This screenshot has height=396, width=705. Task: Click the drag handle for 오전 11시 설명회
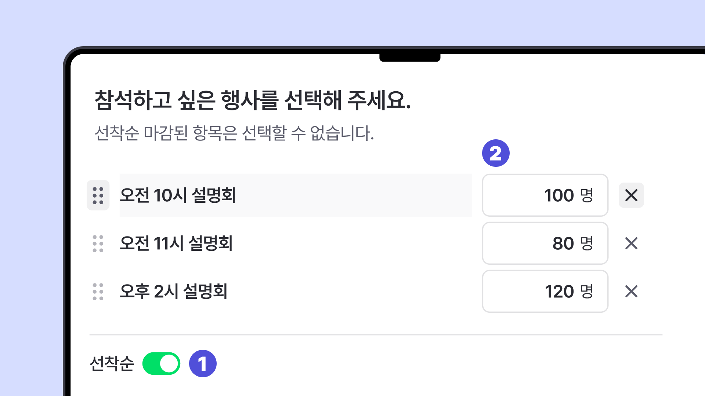pos(98,243)
